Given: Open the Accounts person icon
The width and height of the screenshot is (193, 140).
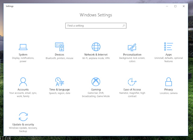Looking at the screenshot, I should click(x=23, y=81).
